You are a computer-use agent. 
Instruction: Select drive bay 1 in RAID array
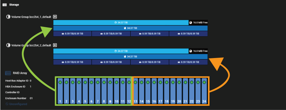pyautogui.click(x=60, y=91)
